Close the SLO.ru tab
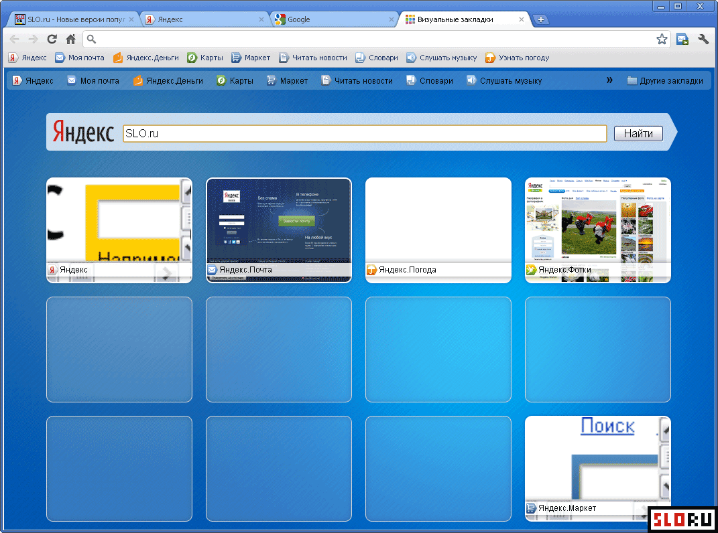The width and height of the screenshot is (718, 533). tap(131, 19)
